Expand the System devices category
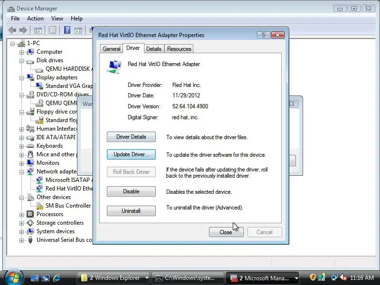The height and width of the screenshot is (285, 380). point(21,232)
